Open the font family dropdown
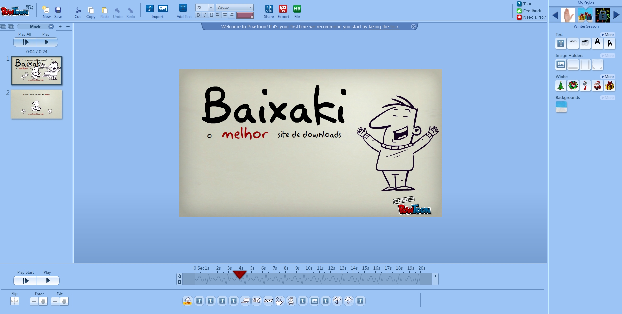622x314 pixels. tap(251, 7)
